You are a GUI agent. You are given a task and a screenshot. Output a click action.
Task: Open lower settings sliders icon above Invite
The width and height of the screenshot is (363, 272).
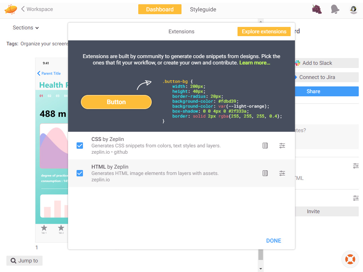click(356, 198)
